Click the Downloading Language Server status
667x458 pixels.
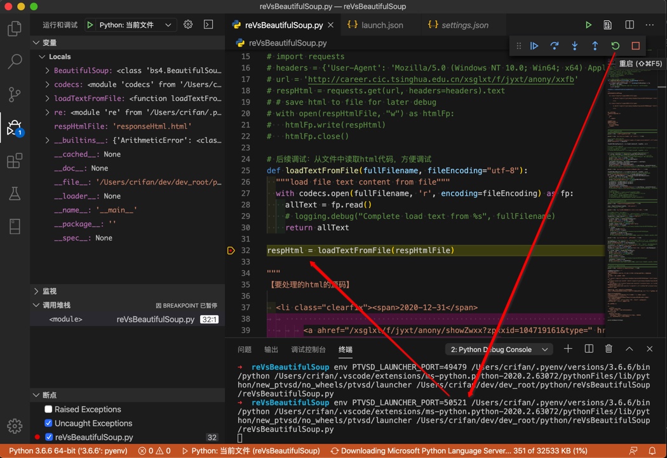click(x=459, y=451)
